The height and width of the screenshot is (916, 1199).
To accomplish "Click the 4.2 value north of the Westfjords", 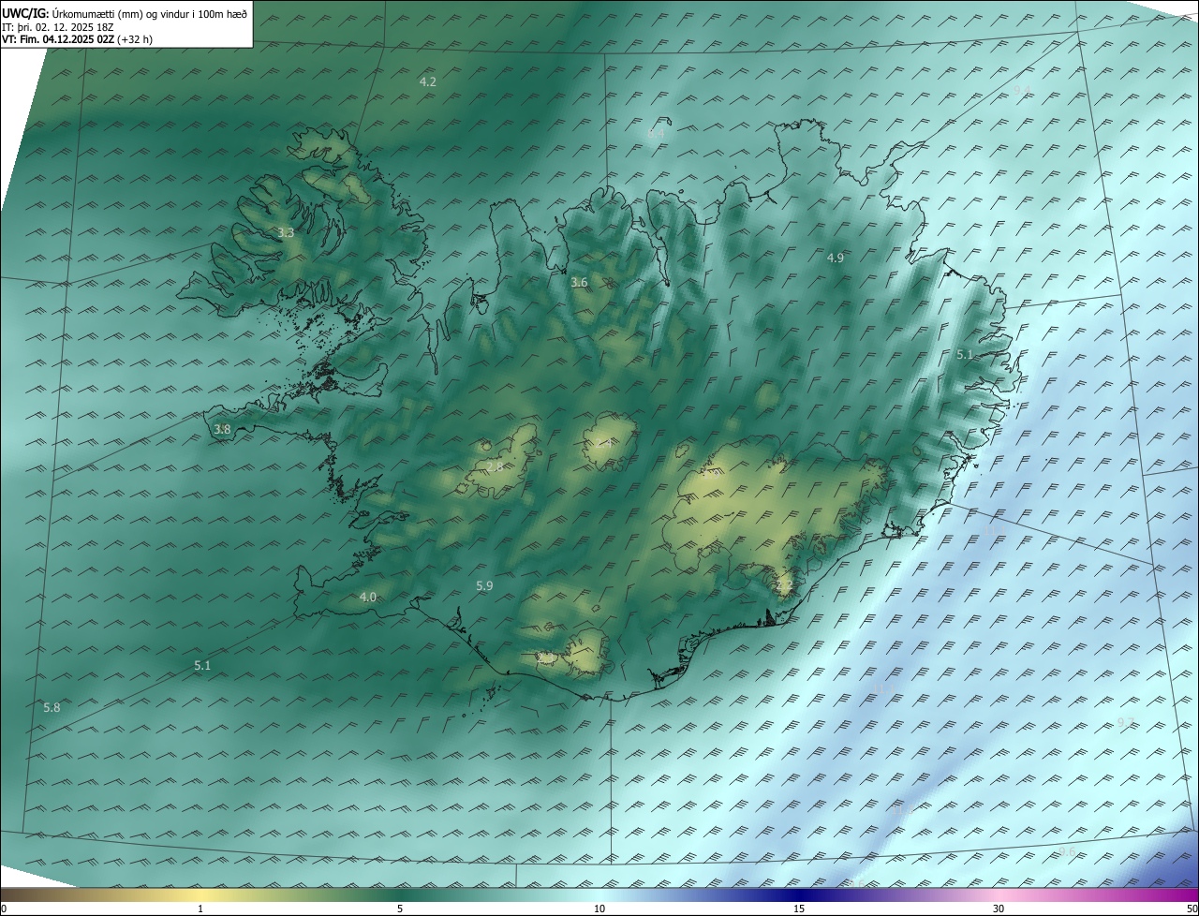I will [427, 82].
